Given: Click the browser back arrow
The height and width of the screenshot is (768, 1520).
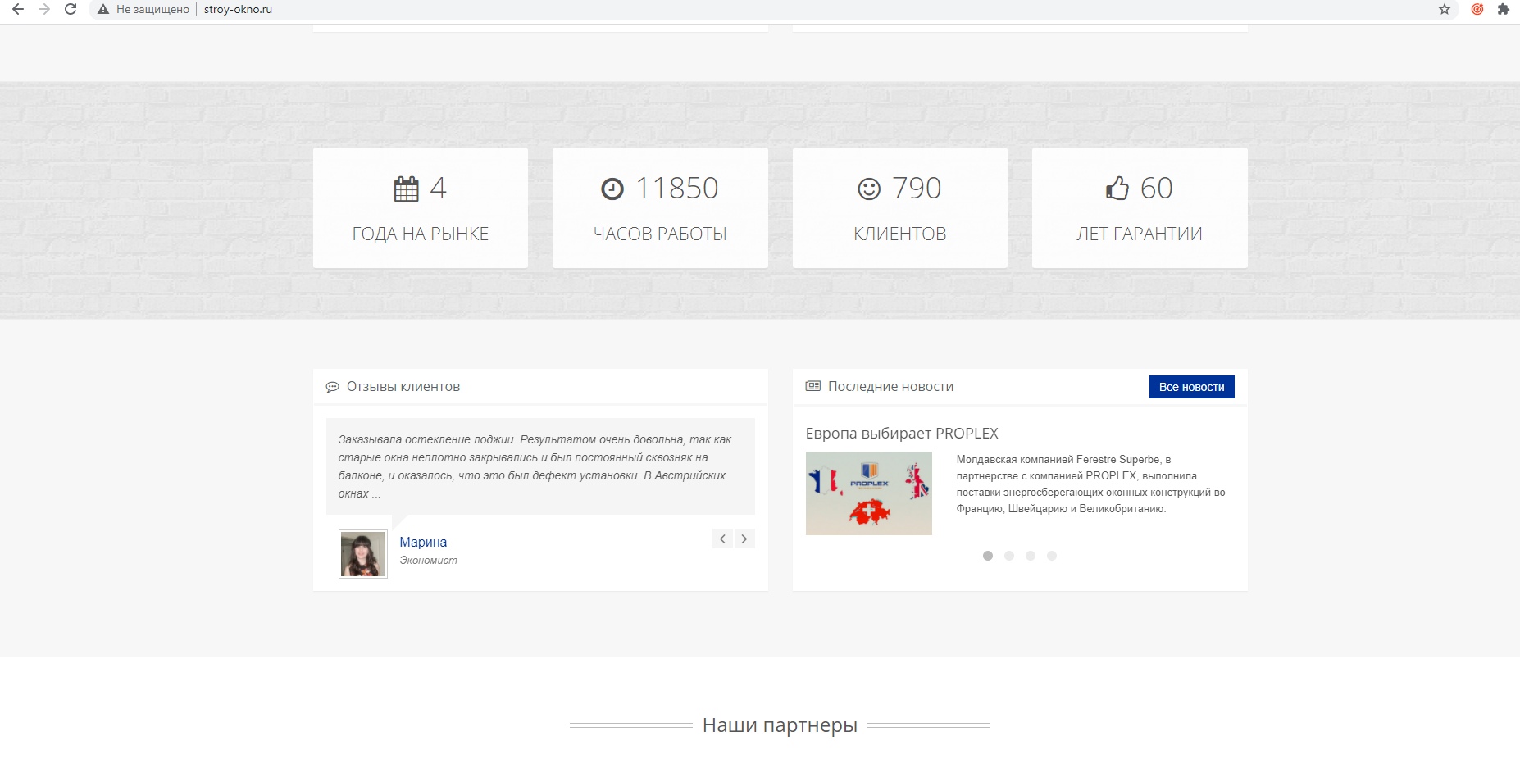Looking at the screenshot, I should (x=18, y=9).
